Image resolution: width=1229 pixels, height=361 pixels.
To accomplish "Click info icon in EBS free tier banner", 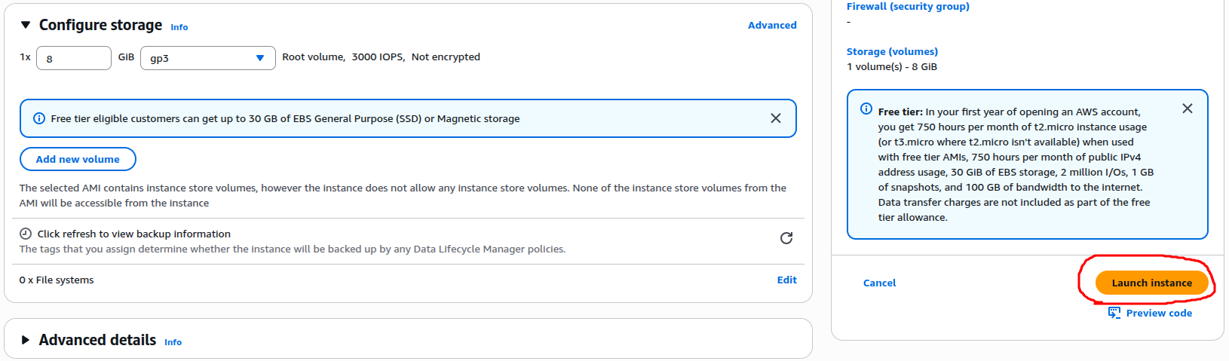I will (39, 118).
